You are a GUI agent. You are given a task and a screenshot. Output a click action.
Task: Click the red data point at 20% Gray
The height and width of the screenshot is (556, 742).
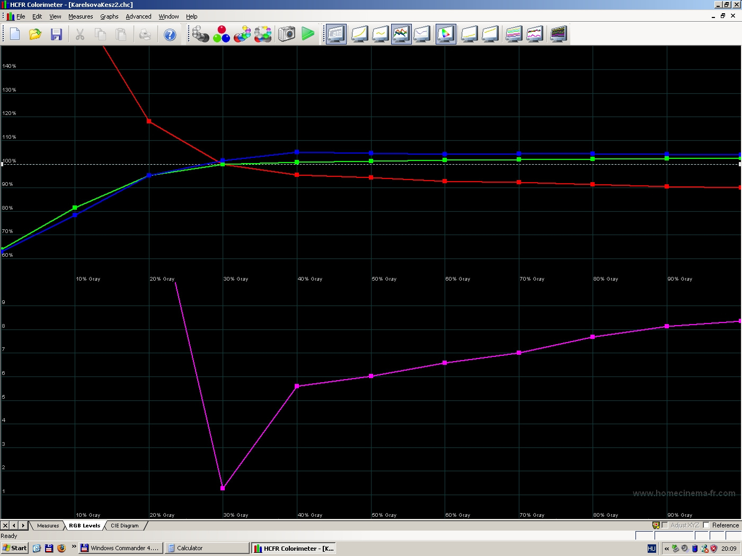pos(149,121)
